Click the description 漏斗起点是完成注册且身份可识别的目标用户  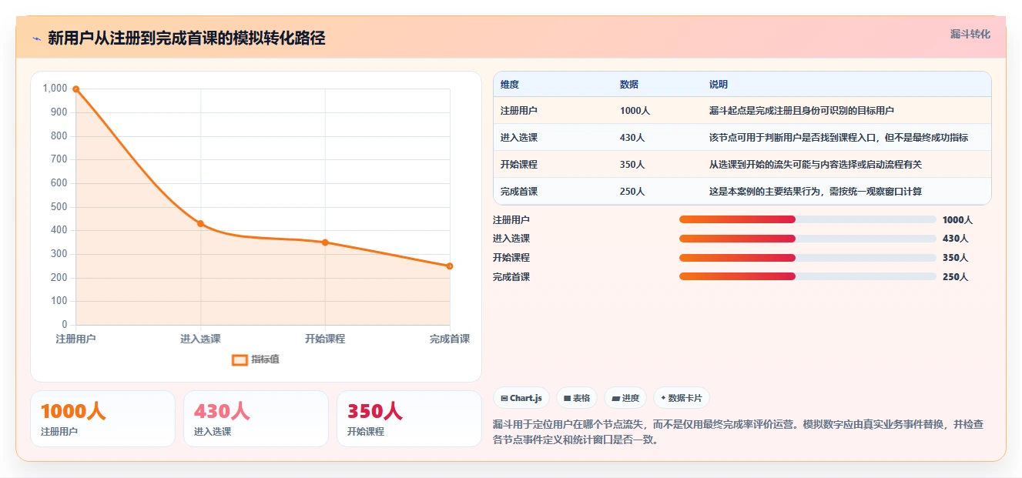(x=802, y=111)
